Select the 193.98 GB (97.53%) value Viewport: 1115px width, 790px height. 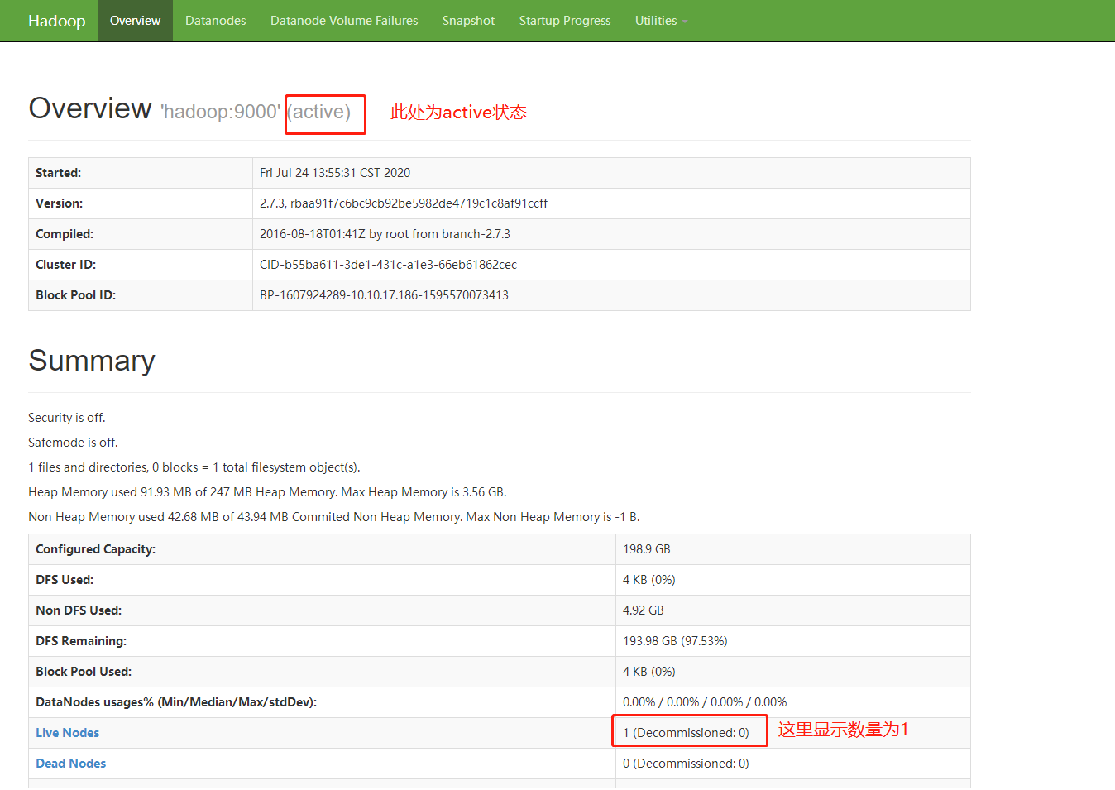tap(675, 641)
